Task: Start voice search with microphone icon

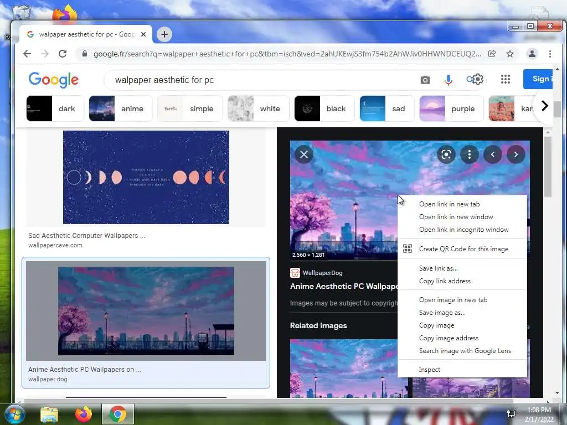Action: click(x=448, y=80)
